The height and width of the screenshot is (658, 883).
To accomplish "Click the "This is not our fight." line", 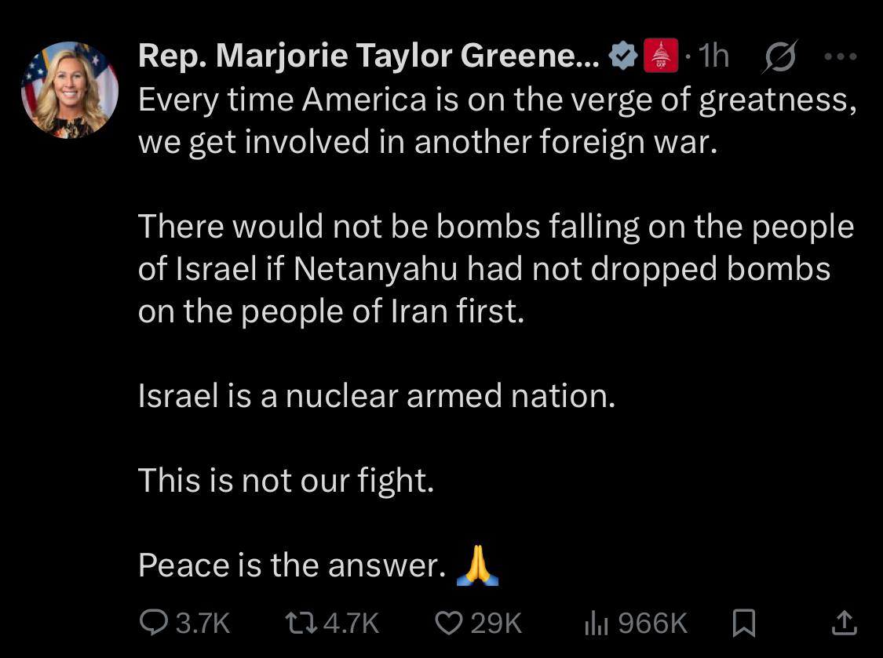I will (x=286, y=480).
